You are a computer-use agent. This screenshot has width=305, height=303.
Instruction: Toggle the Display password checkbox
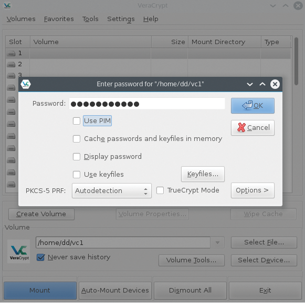tap(77, 157)
